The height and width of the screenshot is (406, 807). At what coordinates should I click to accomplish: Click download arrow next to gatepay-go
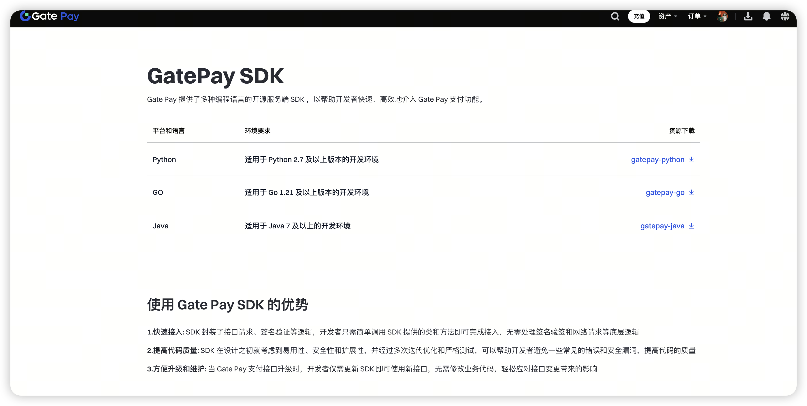point(691,193)
